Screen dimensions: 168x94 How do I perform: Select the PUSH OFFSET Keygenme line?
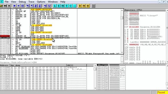coord(48,54)
